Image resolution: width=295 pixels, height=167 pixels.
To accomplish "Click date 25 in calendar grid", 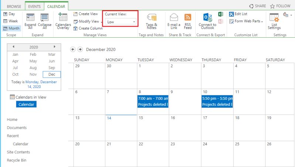I will (x=237, y=144).
